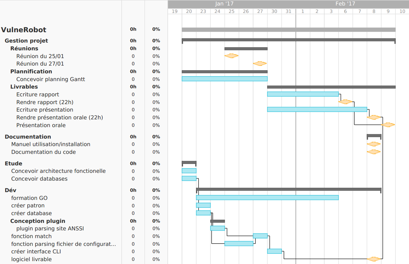Click the Réunions subgroup row

(x=24, y=48)
